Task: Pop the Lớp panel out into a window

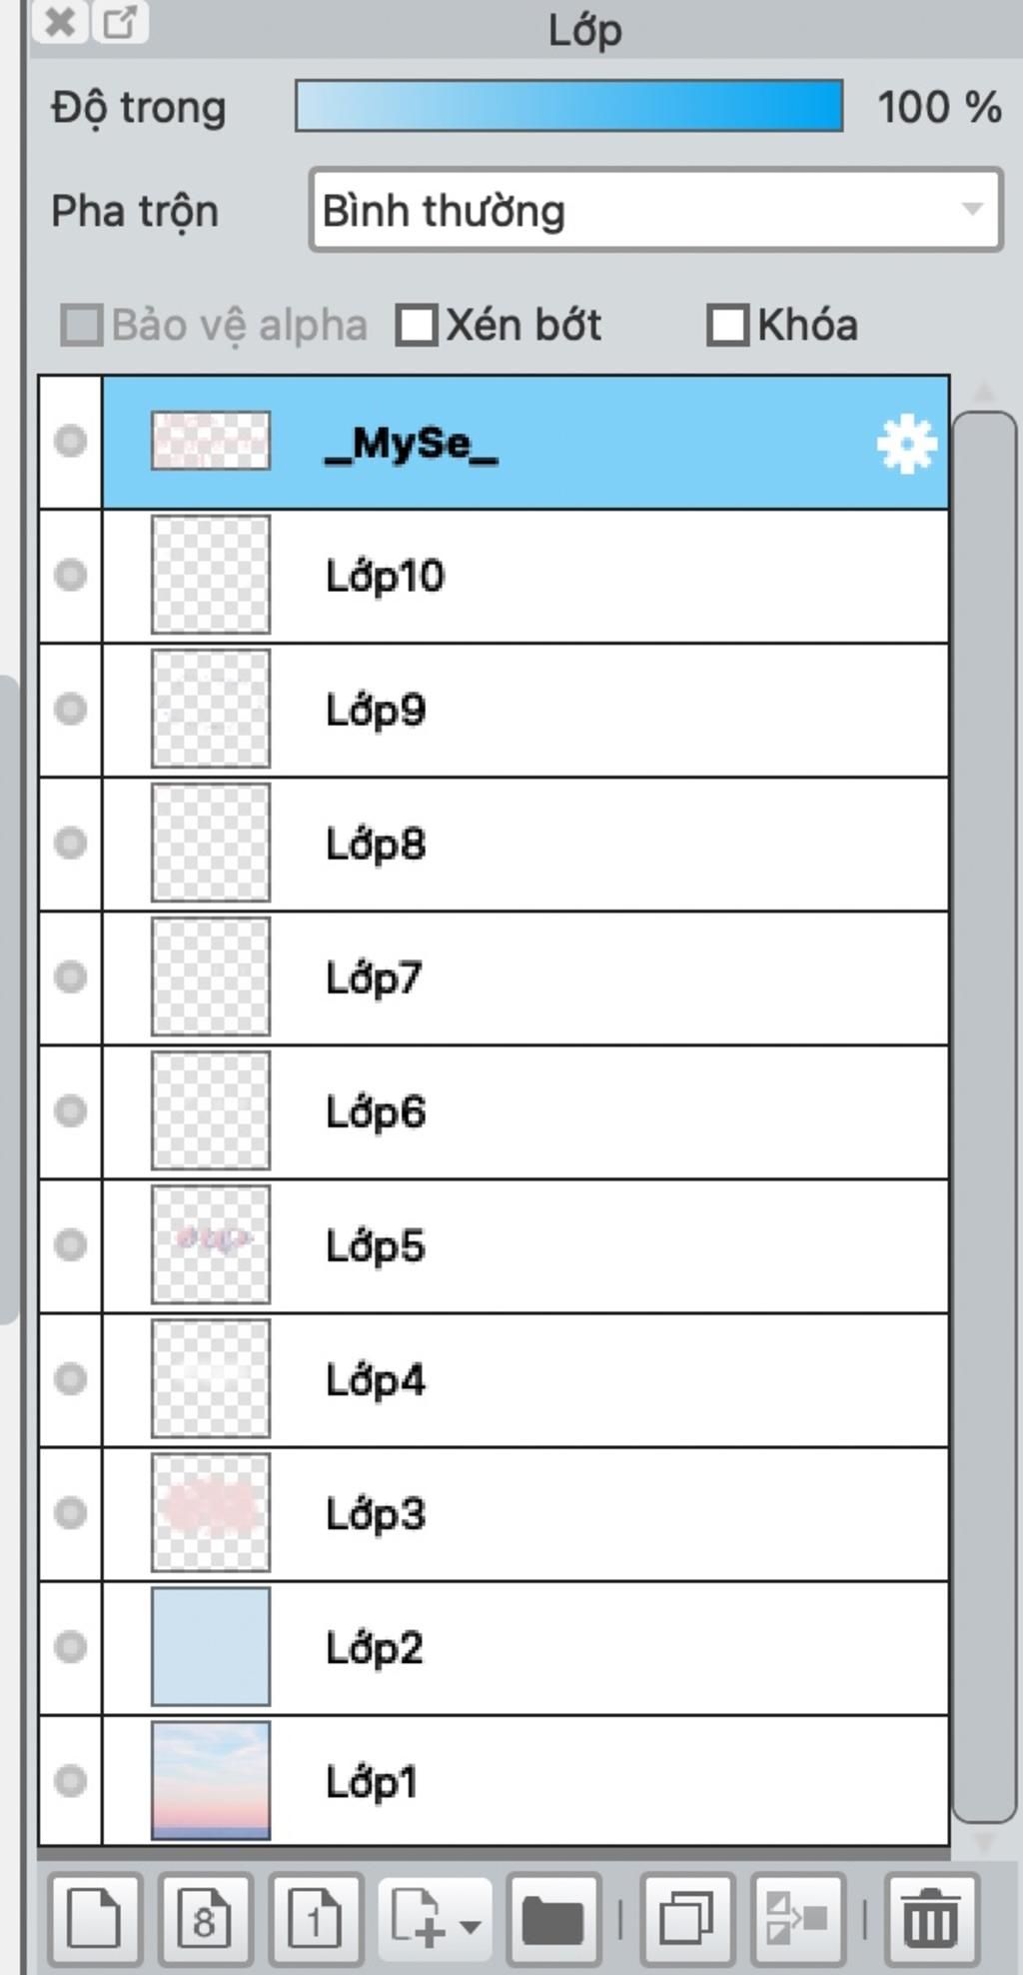Action: [120, 22]
